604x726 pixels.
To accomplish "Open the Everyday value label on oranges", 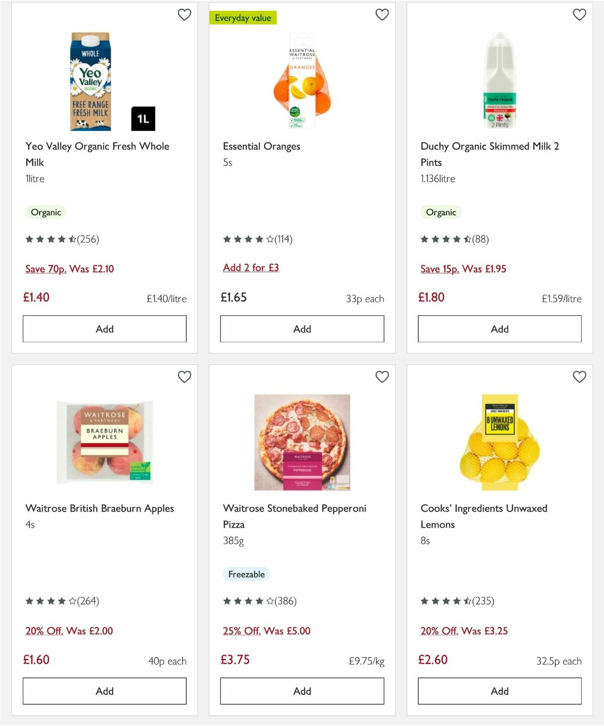I will point(244,17).
